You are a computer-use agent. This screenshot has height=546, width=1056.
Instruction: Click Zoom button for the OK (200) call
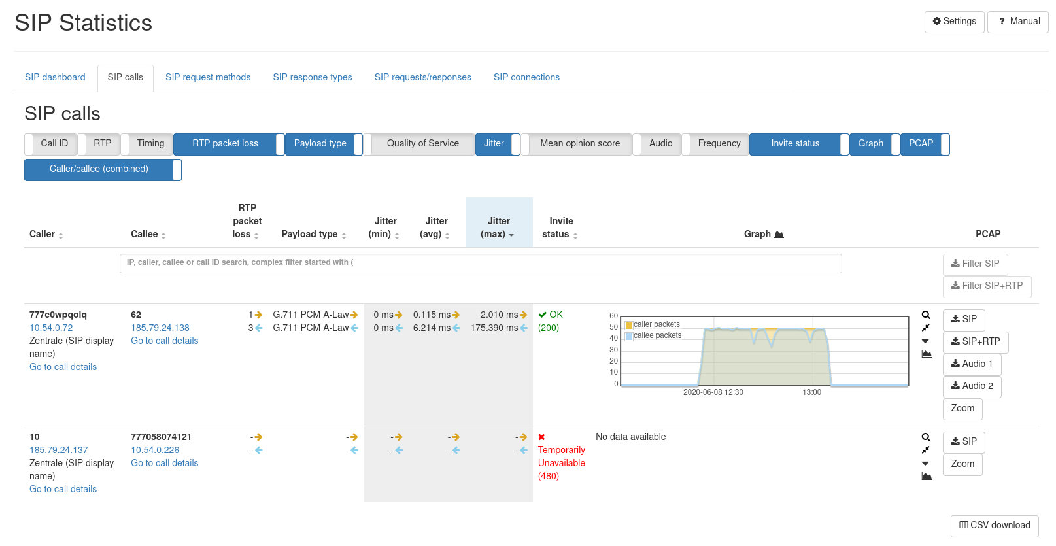tap(962, 409)
